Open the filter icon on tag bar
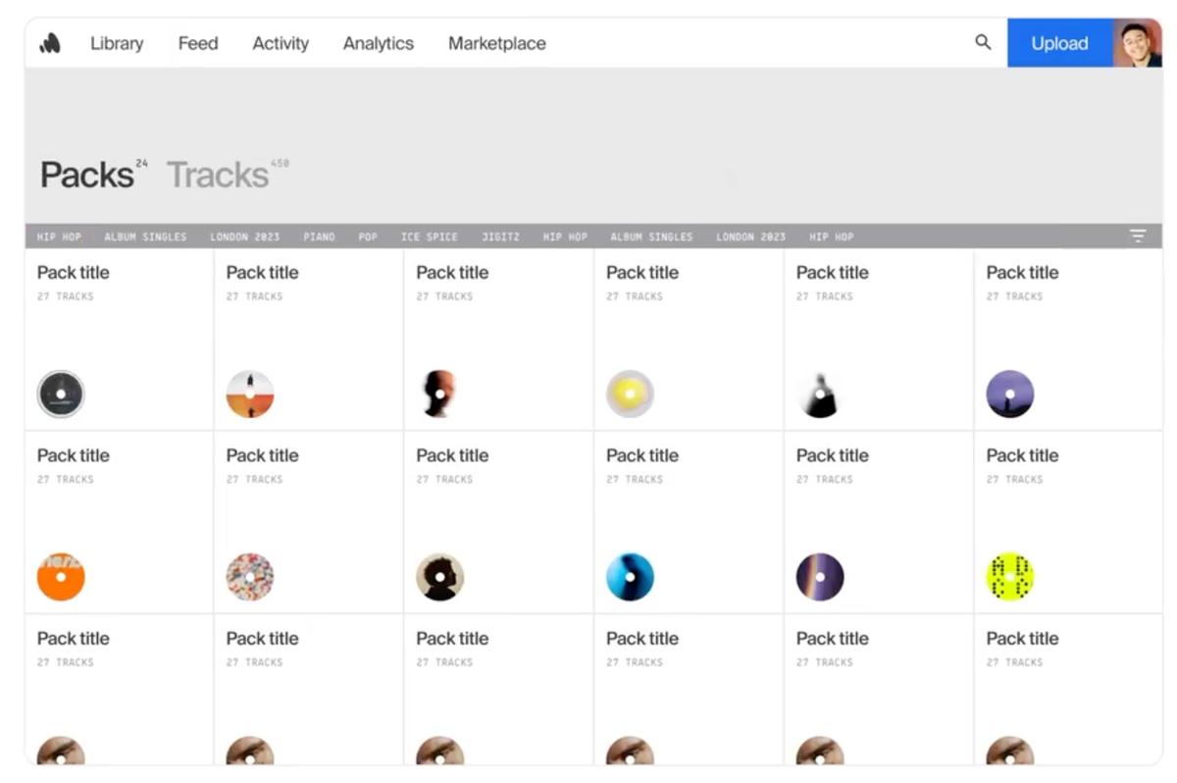 tap(1138, 235)
